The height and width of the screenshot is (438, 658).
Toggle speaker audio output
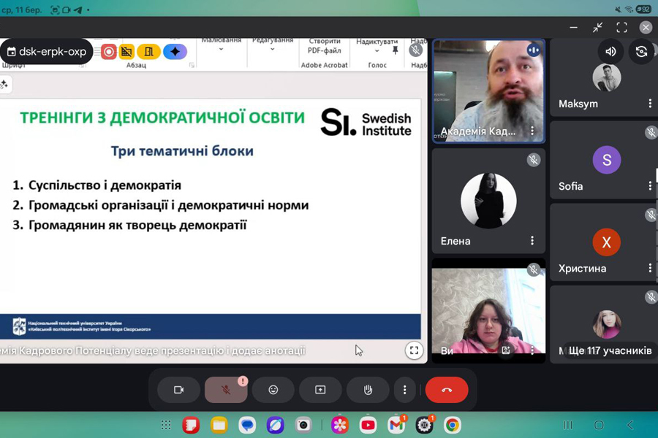[x=610, y=52]
